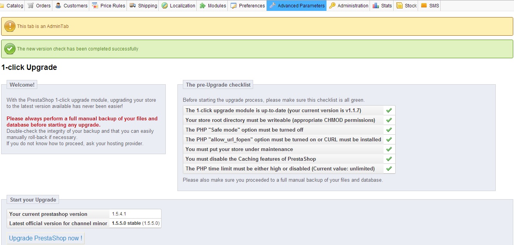Click the Advanced Parameters wrench icon
The height and width of the screenshot is (245, 514).
pyautogui.click(x=273, y=5)
